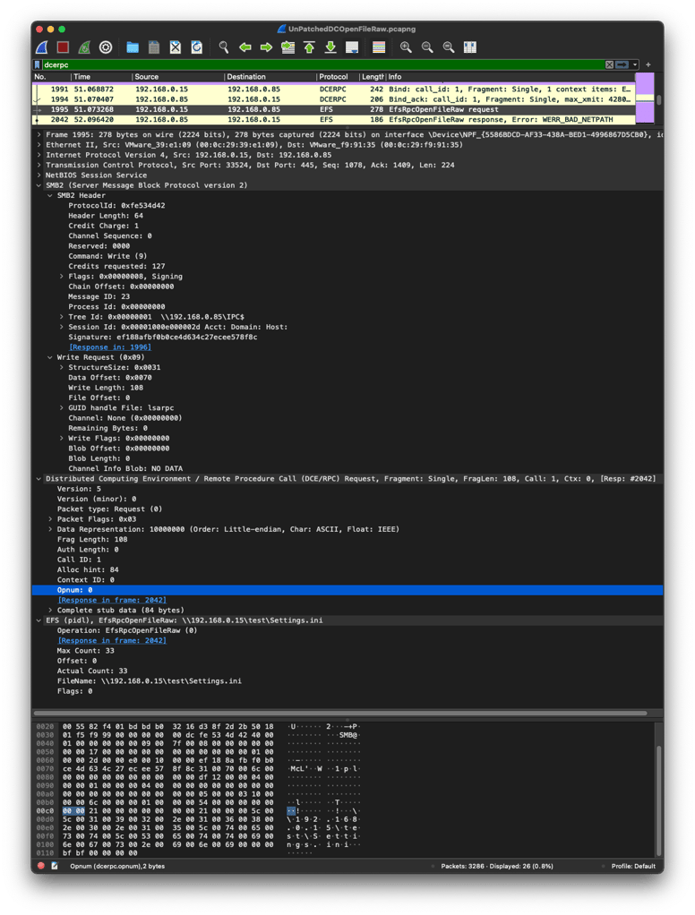
Task: Expand the Transmission Control Protocol section
Action: click(39, 165)
